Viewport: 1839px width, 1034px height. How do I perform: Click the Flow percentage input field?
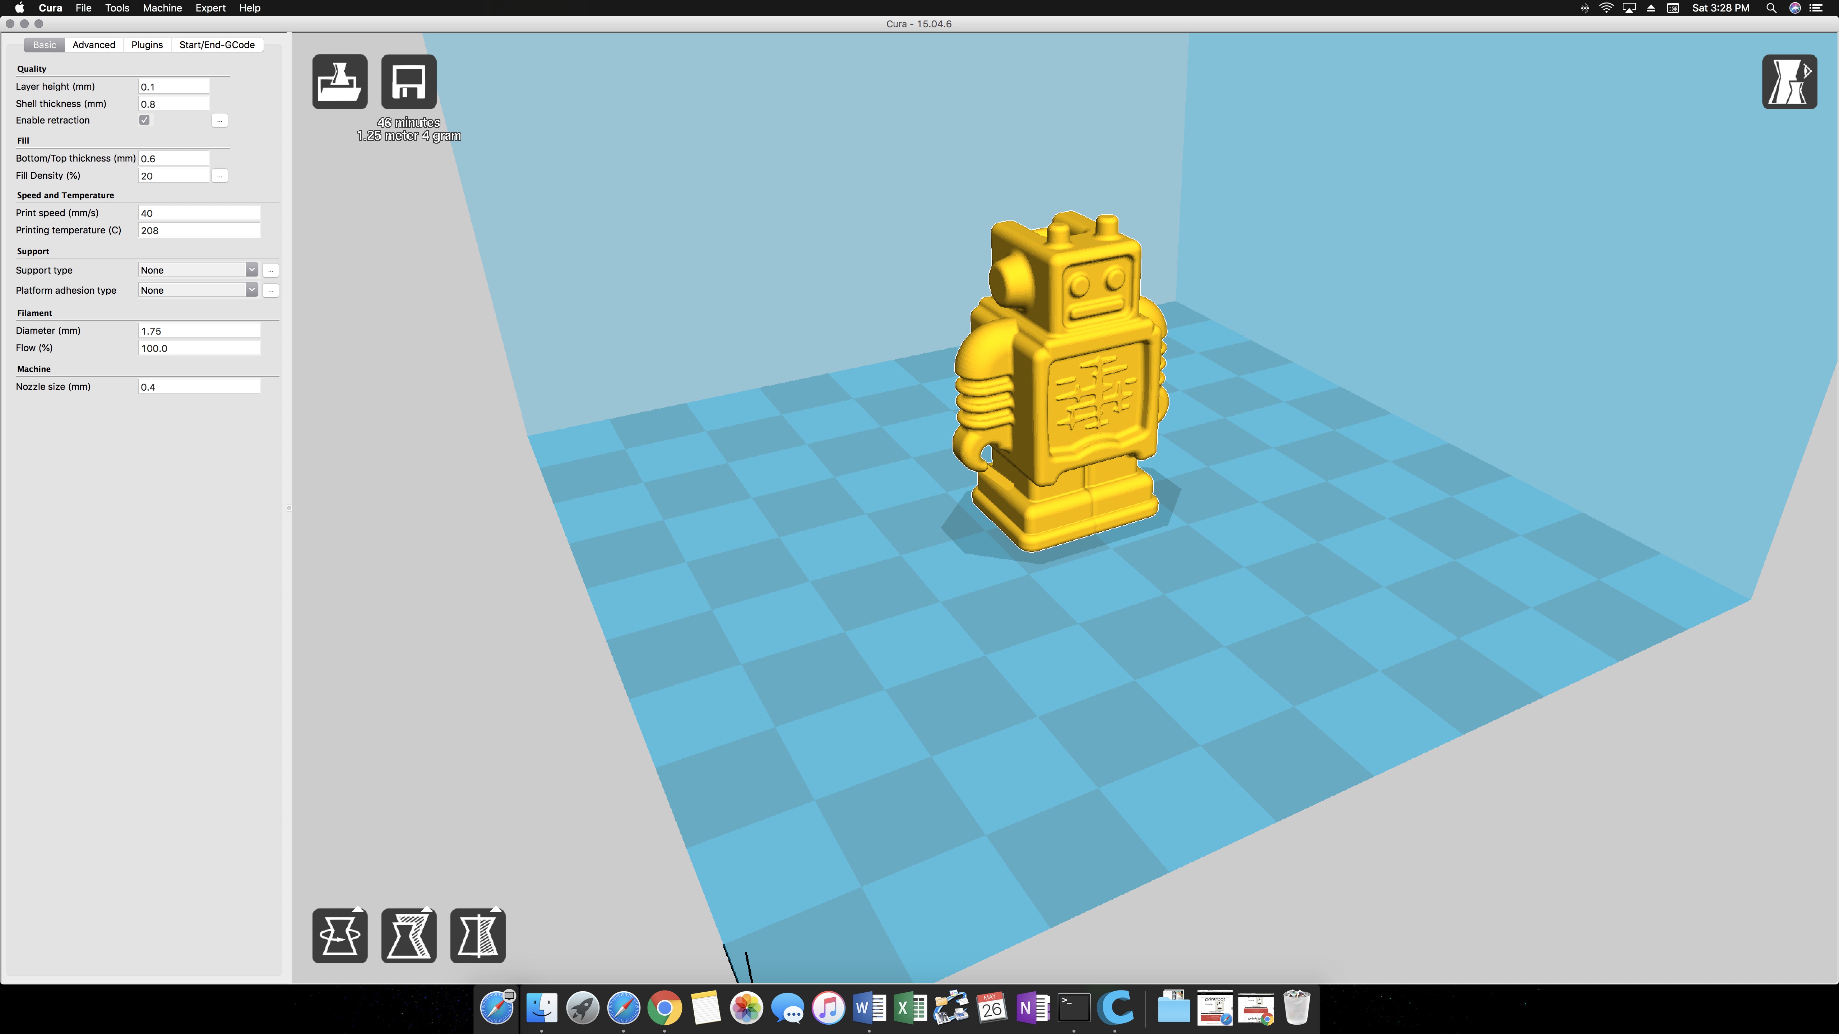pyautogui.click(x=199, y=348)
